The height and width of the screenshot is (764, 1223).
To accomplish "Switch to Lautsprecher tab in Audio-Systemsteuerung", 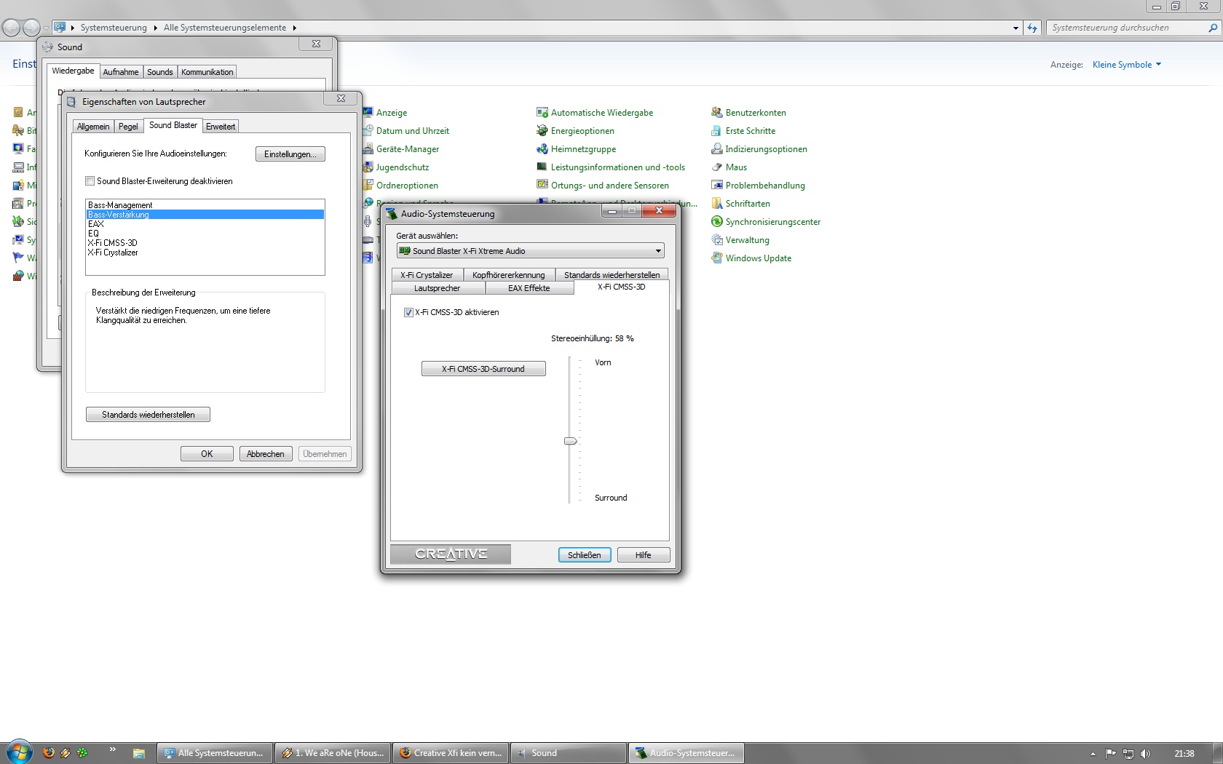I will pyautogui.click(x=438, y=288).
